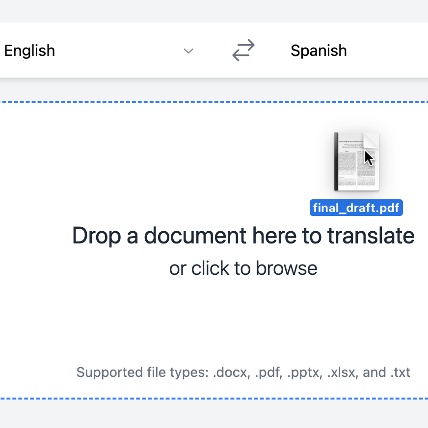The height and width of the screenshot is (428, 428).
Task: Click the supported file types notice
Action: coord(243,372)
